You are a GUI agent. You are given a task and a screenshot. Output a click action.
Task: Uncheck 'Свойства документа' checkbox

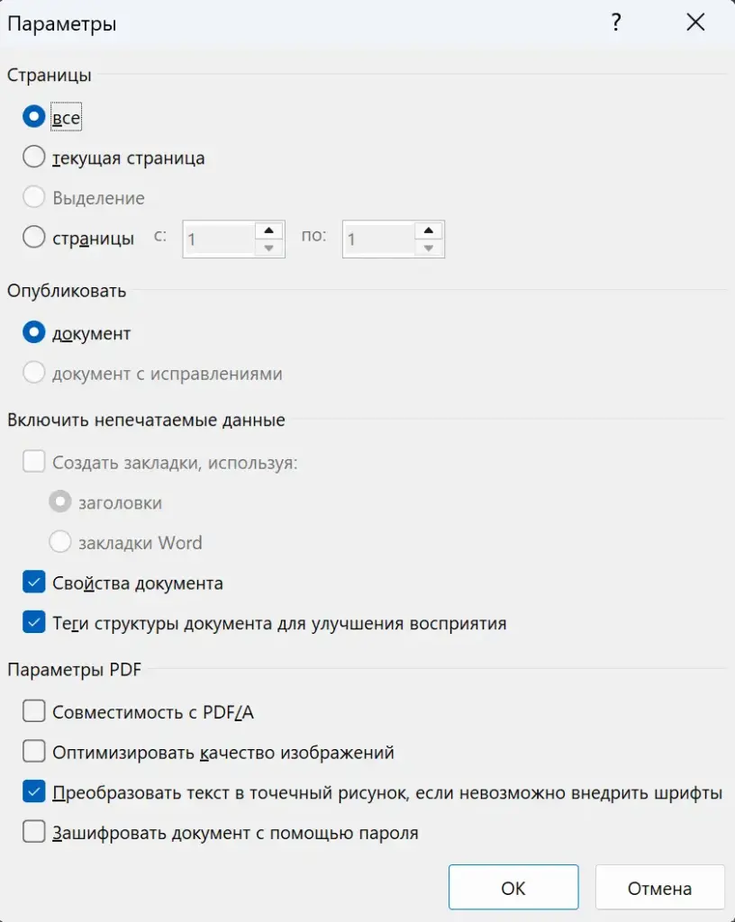[x=34, y=583]
